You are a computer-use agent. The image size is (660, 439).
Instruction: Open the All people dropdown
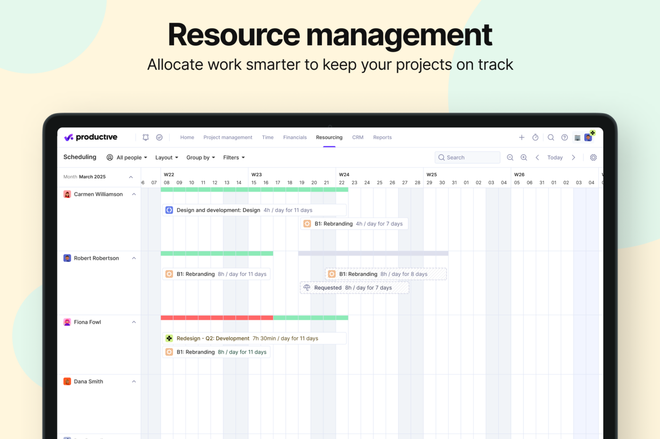point(127,158)
